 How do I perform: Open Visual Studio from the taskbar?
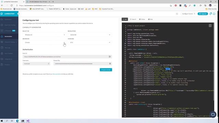pyautogui.click(x=28, y=121)
